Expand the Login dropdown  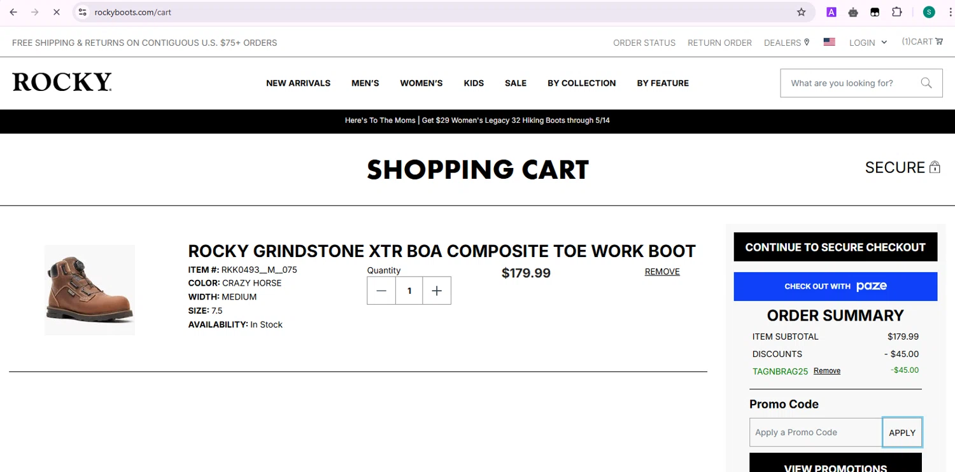tap(868, 43)
